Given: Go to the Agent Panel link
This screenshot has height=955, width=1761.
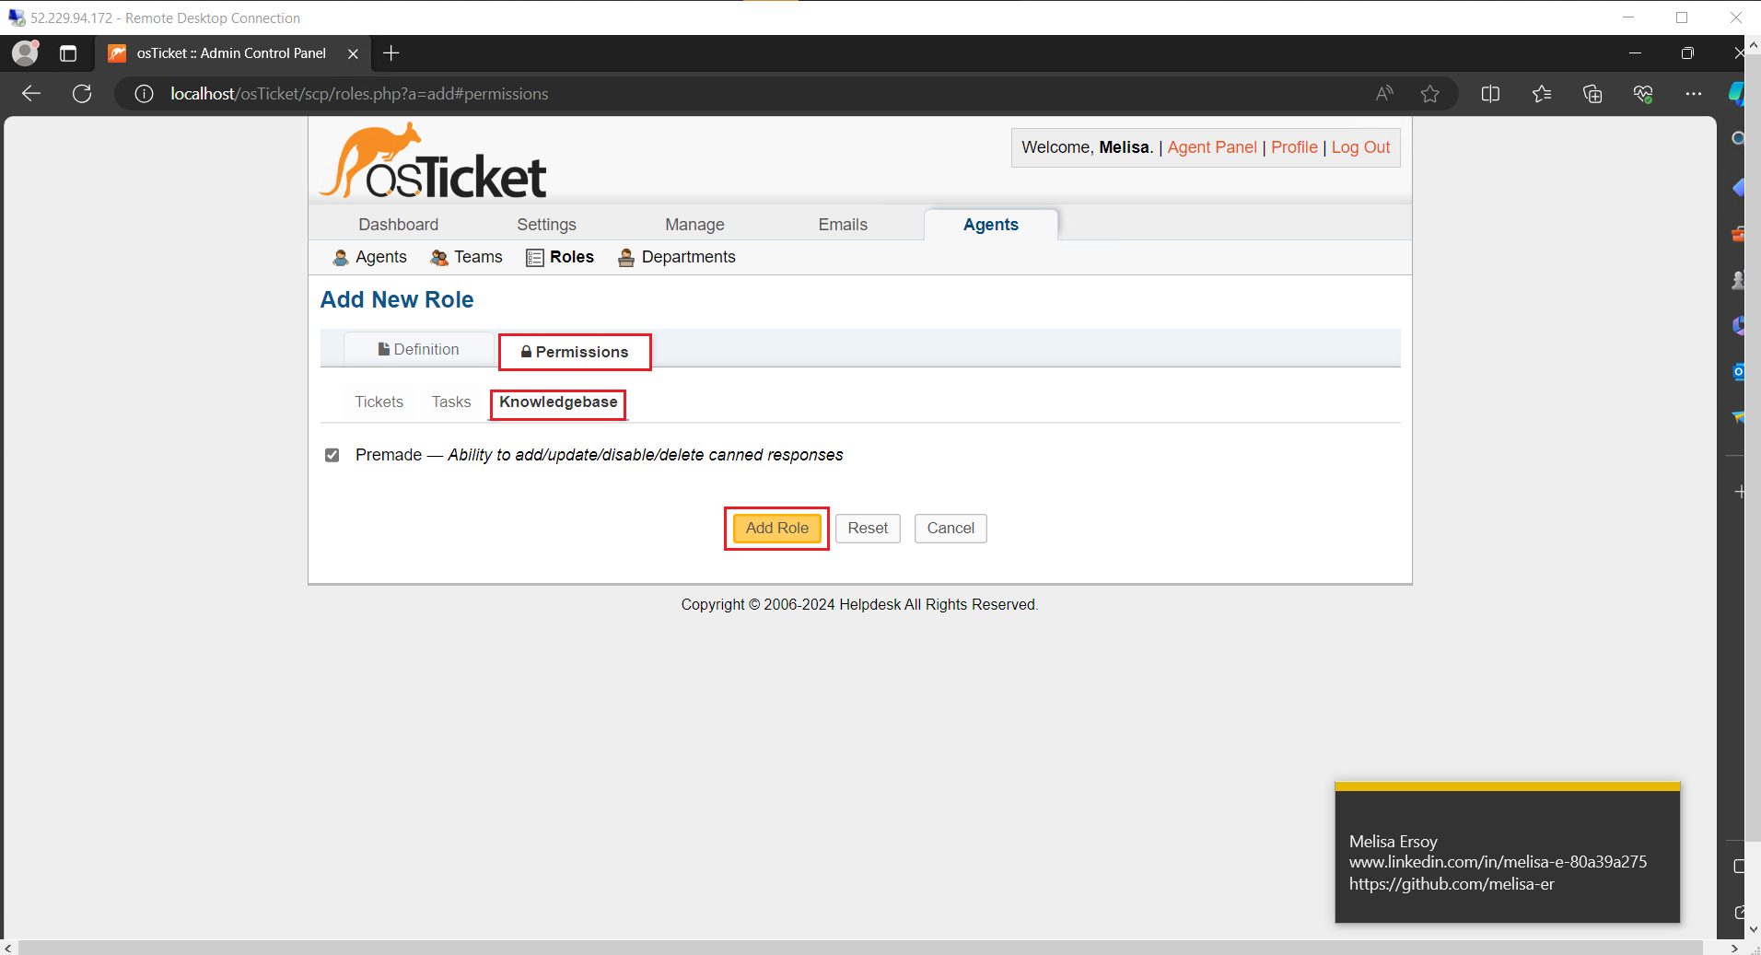Looking at the screenshot, I should [x=1212, y=147].
